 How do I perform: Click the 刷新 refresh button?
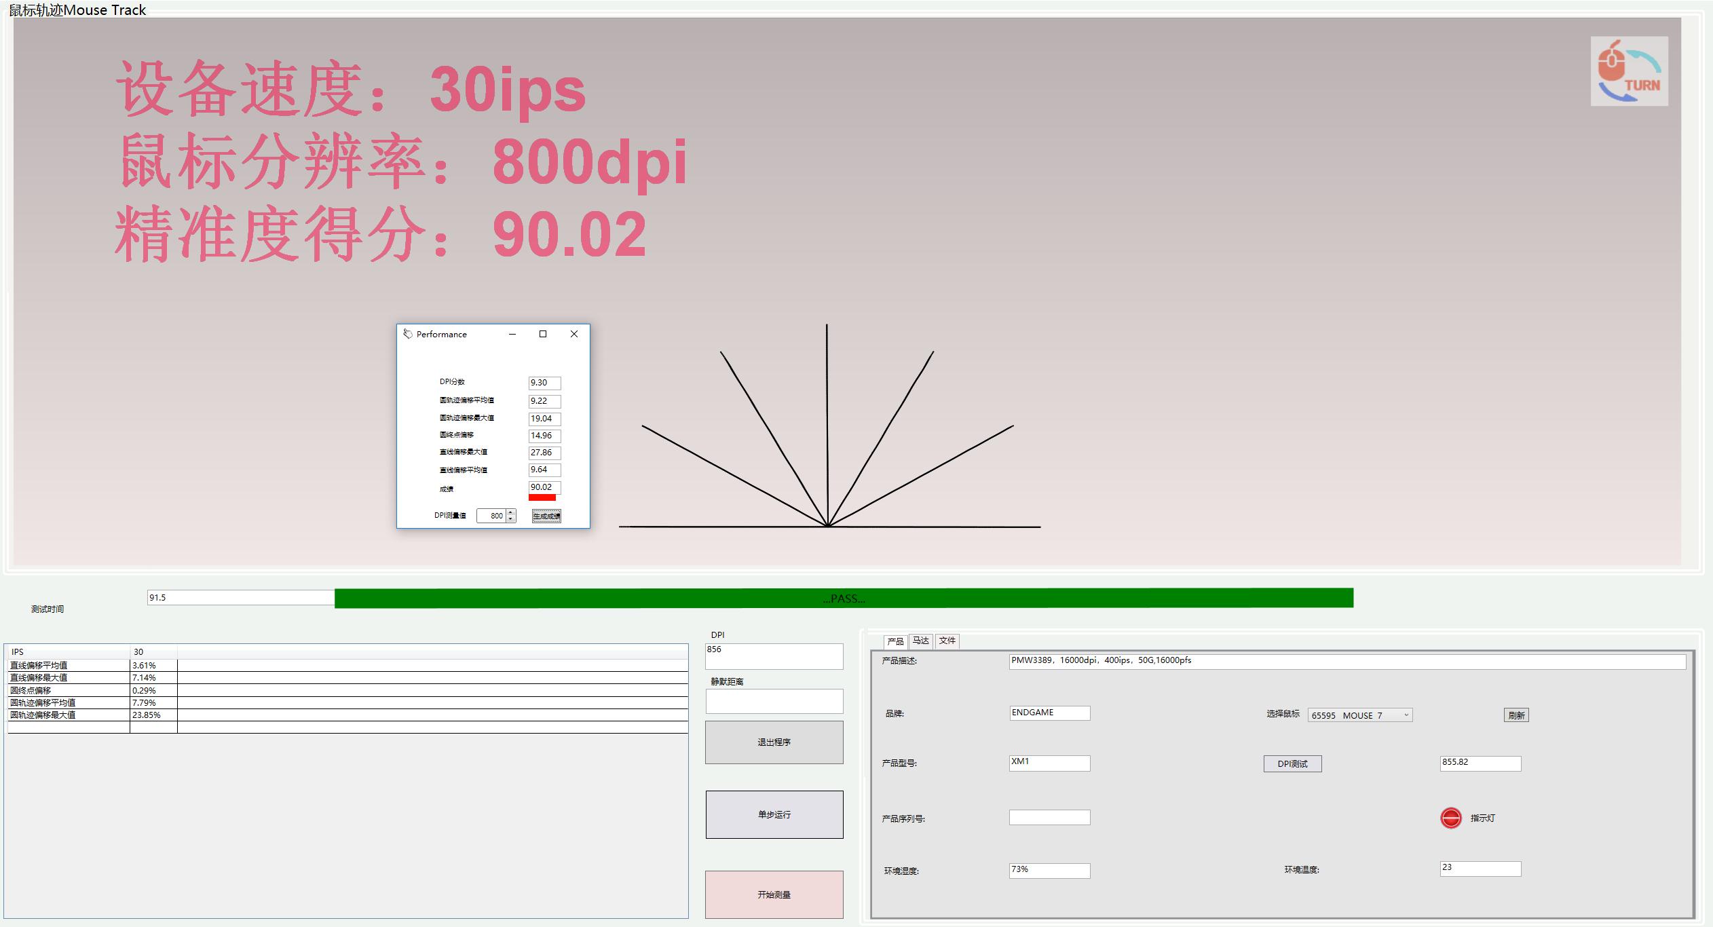tap(1516, 715)
